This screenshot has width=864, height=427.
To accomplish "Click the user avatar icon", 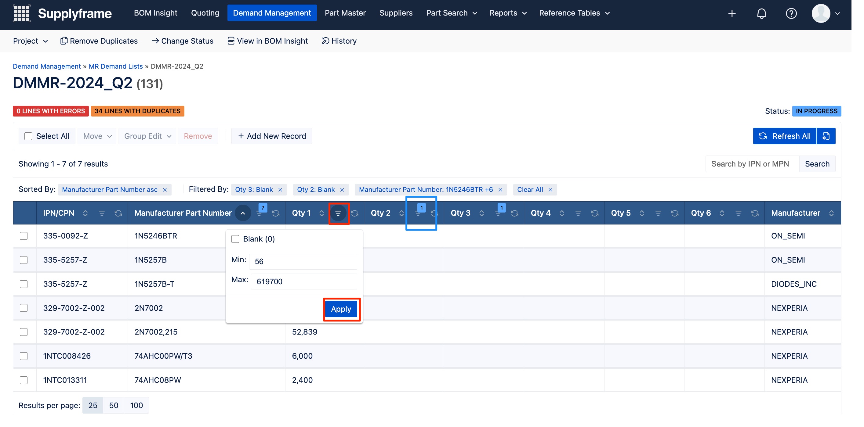I will coord(820,13).
